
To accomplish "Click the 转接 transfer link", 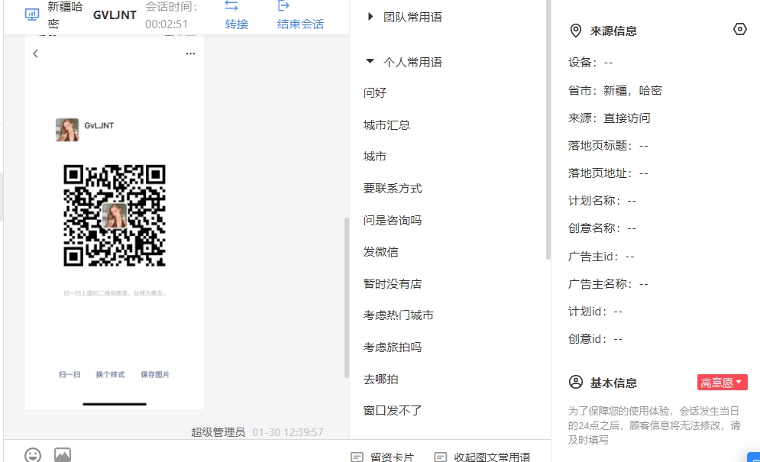I will tap(237, 24).
